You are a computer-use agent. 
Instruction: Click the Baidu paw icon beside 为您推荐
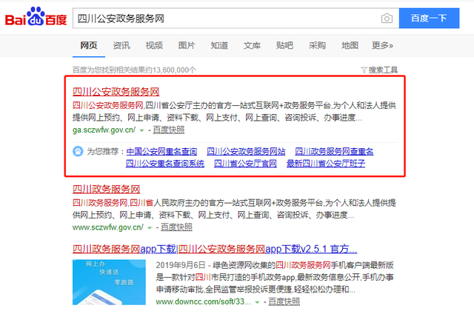pos(78,151)
